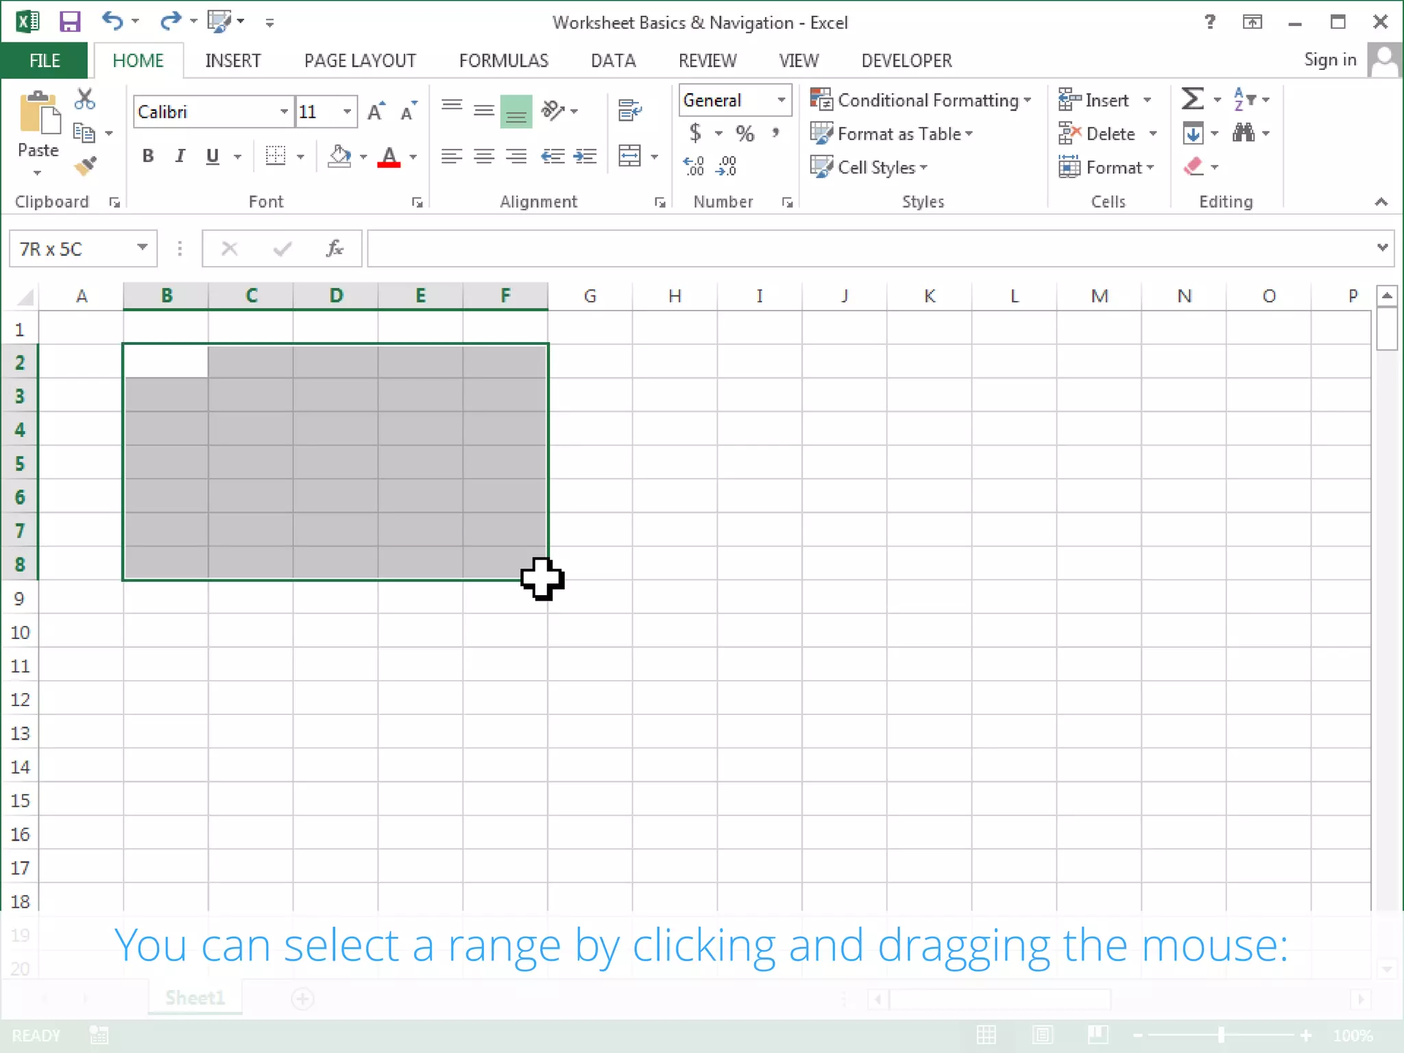Click the Clear eraser icon
1404x1053 pixels.
[x=1194, y=166]
